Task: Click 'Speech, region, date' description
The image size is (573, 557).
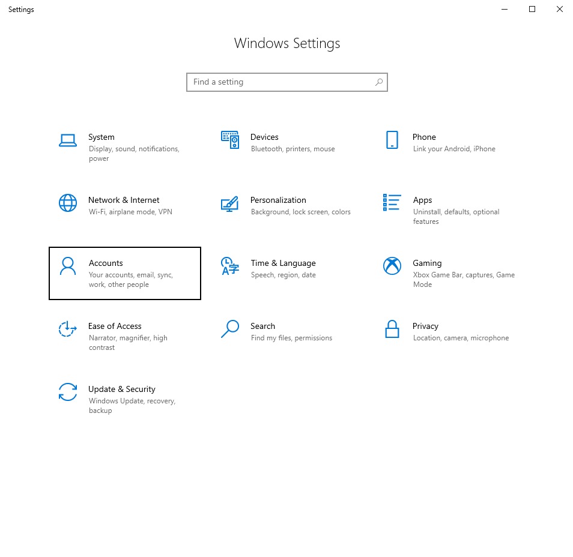Action: click(283, 275)
